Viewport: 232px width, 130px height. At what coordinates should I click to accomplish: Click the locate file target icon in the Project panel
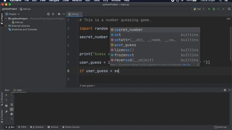[x=48, y=14]
